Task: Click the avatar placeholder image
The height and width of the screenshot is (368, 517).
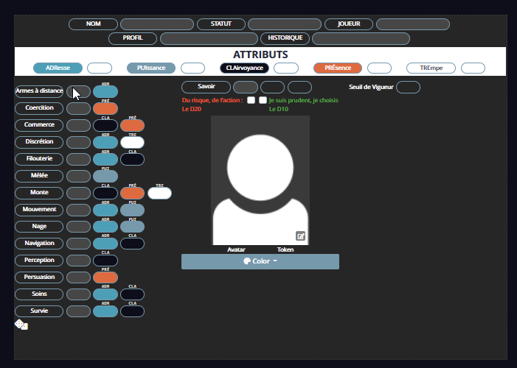Action: pos(260,180)
